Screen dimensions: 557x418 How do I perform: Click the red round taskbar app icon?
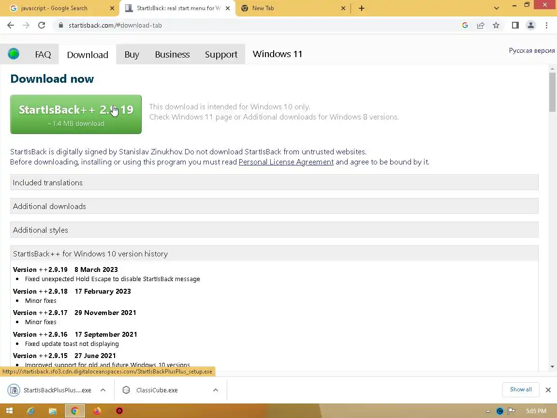(x=119, y=411)
